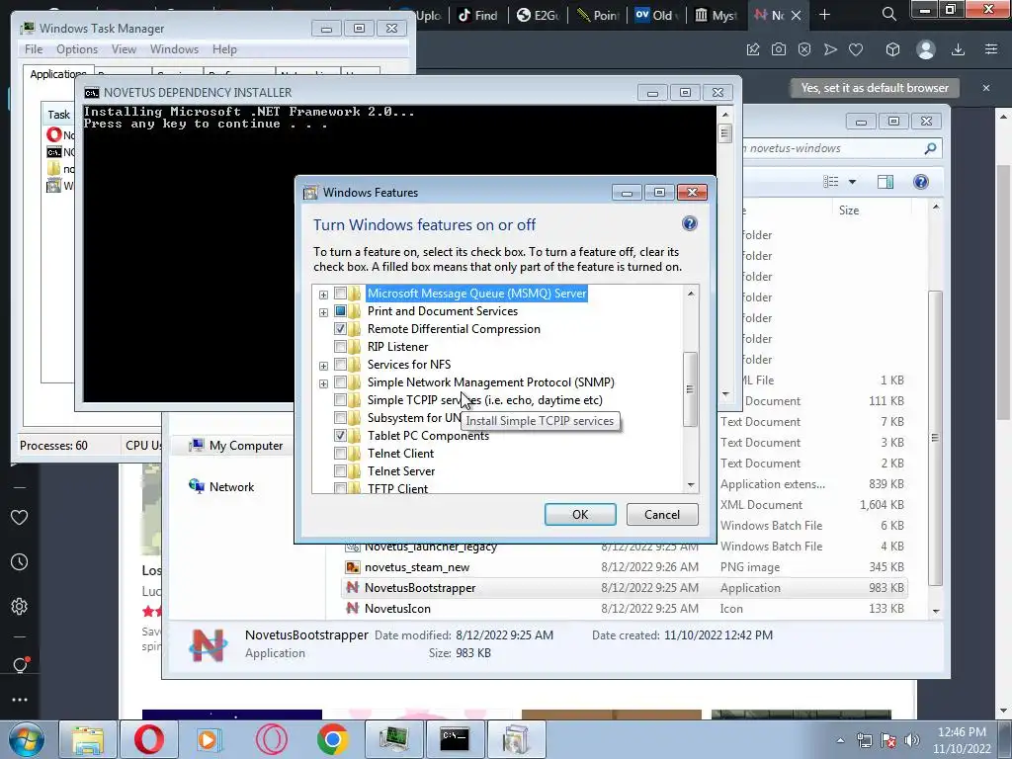
Task: Click the Opera icon on the taskbar
Action: [149, 739]
